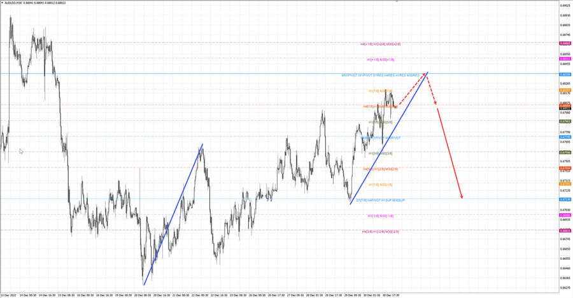573x298 pixels.
Task: Click the 20 Dec 16:30 time label
Action: coord(162,295)
